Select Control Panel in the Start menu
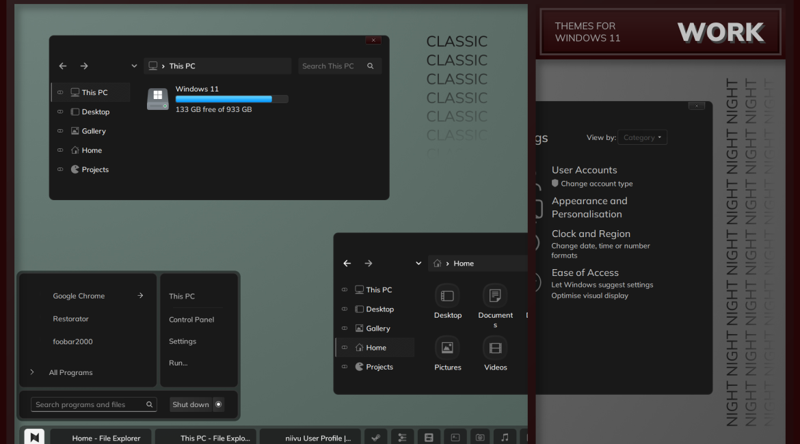 191,320
